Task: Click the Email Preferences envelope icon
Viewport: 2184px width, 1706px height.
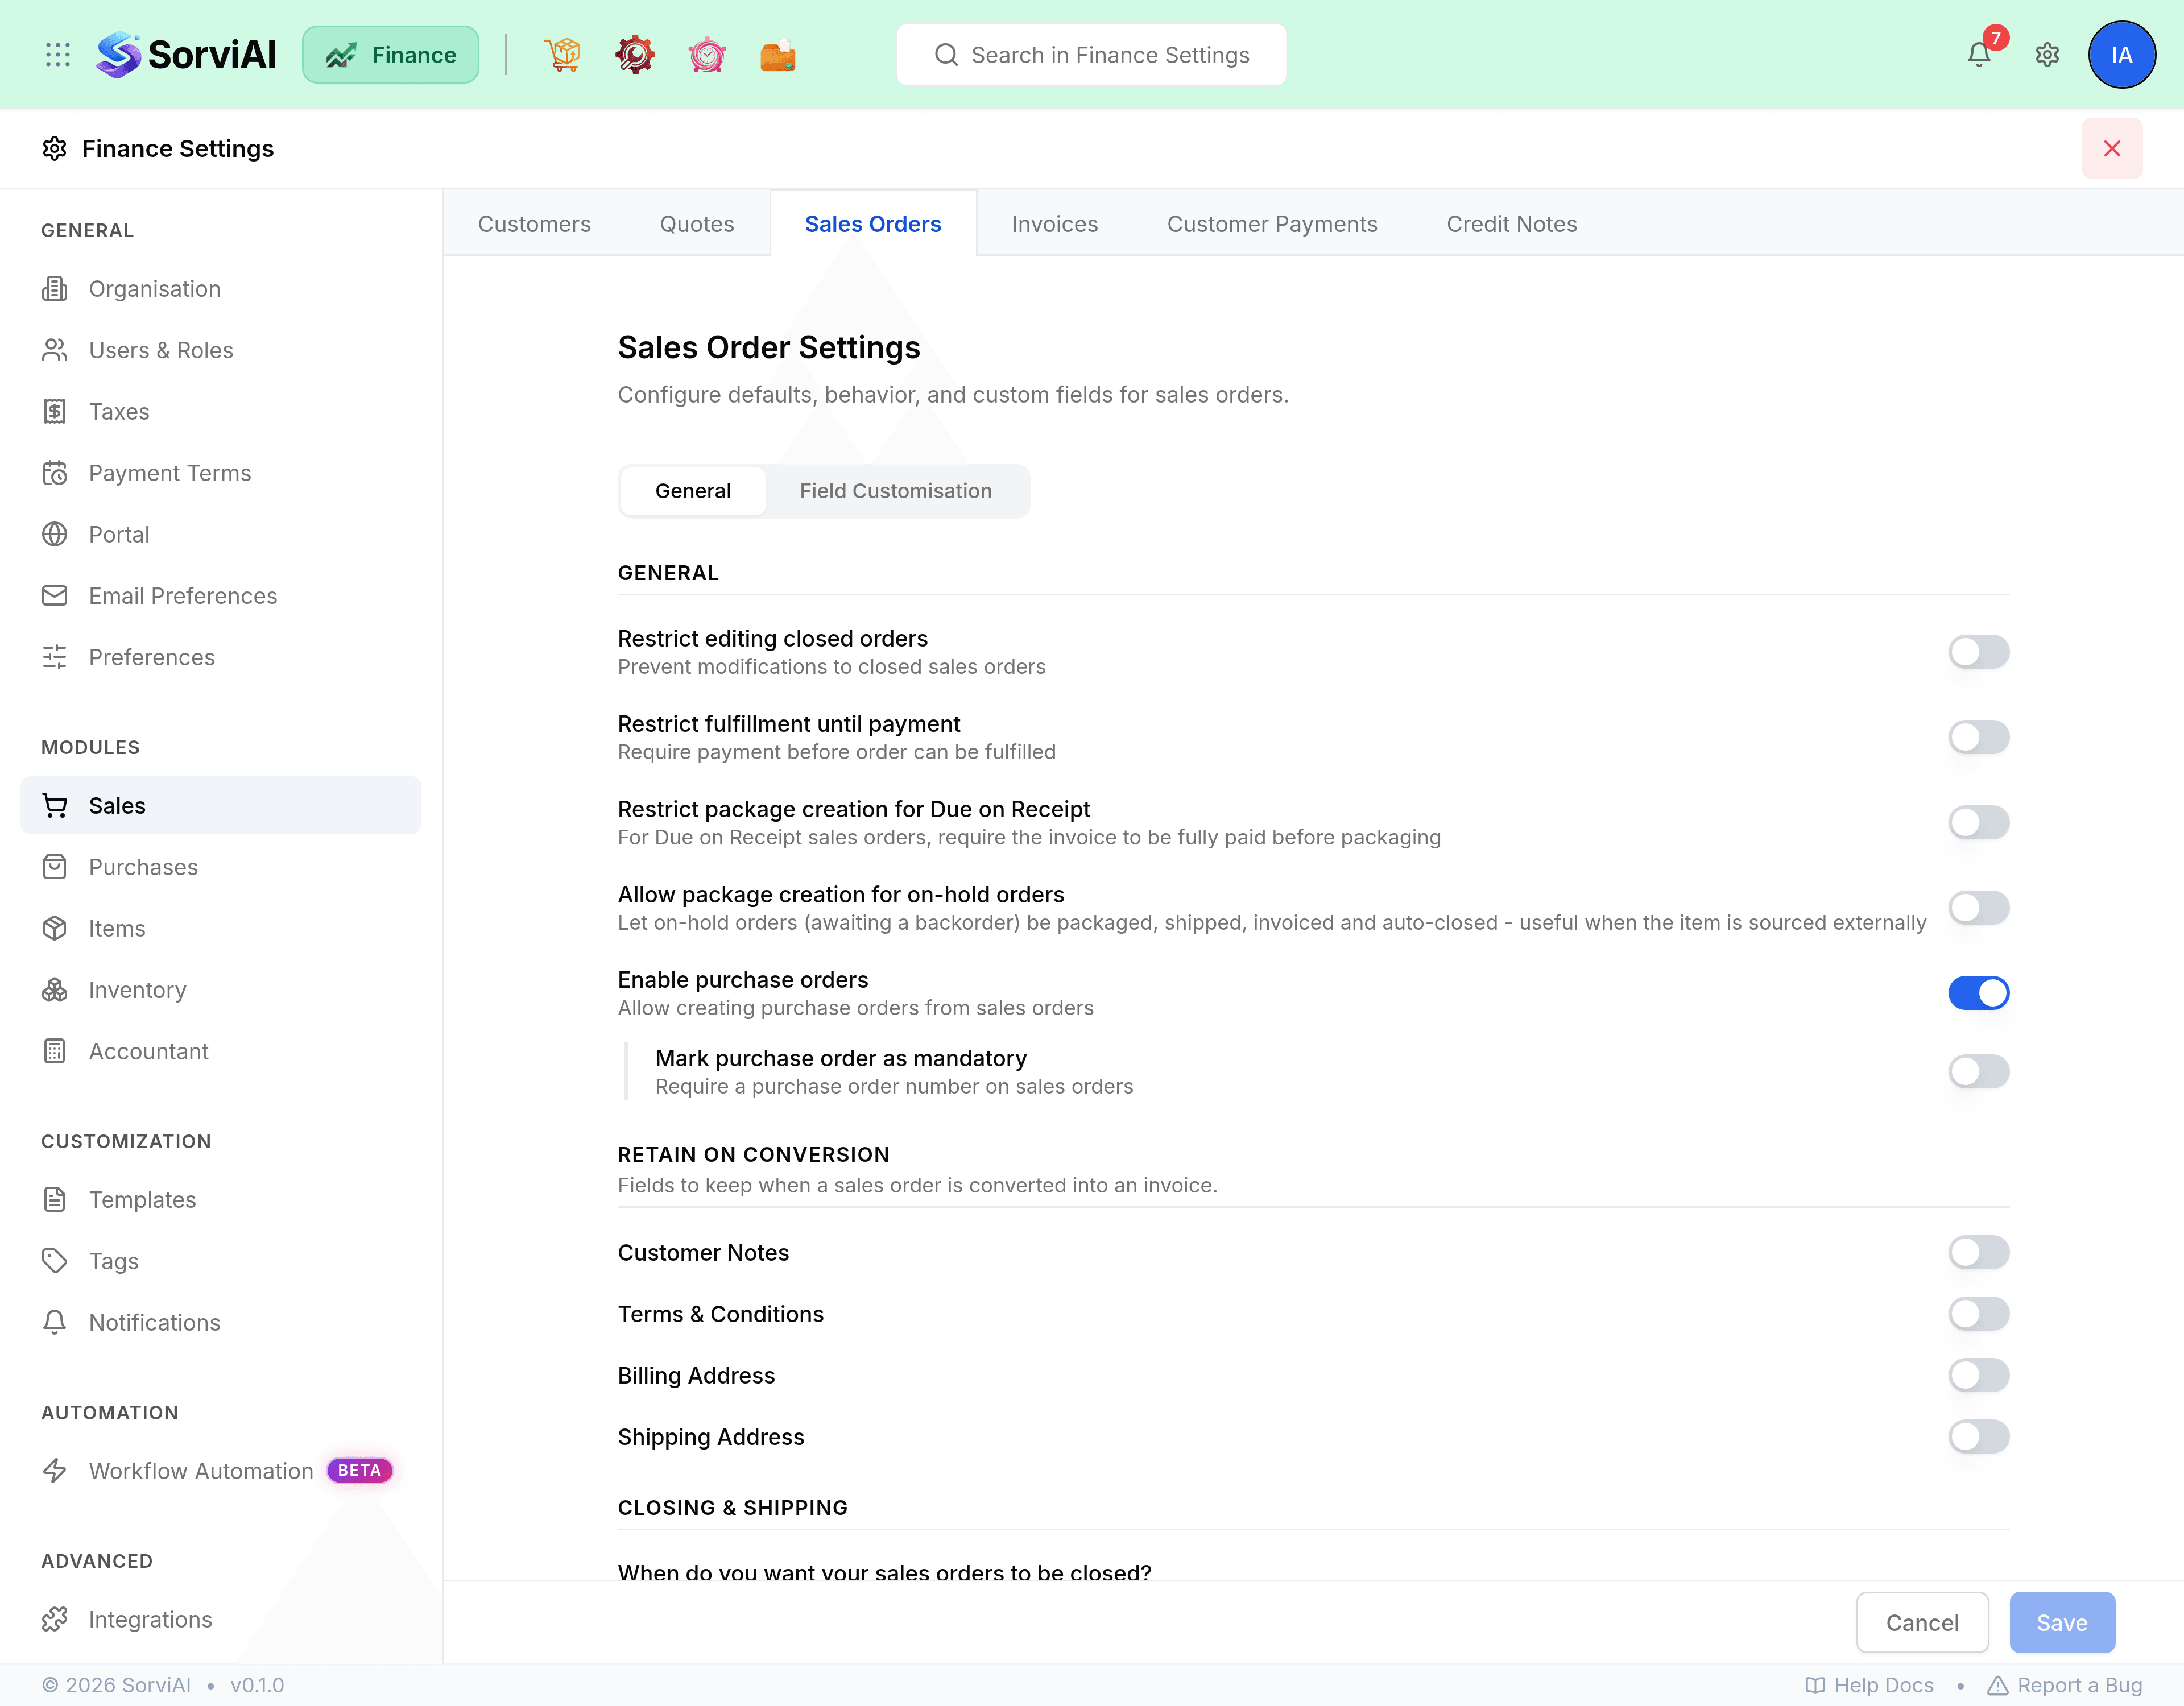Action: (55, 596)
